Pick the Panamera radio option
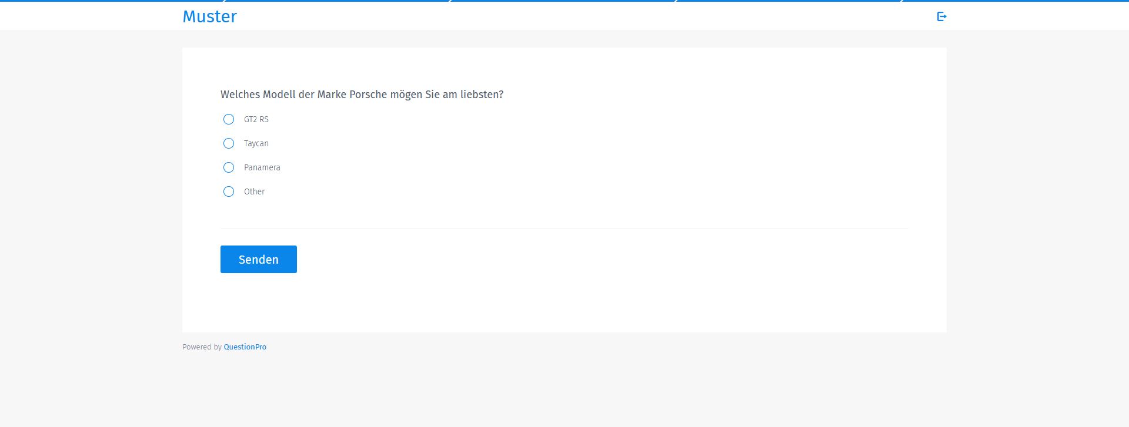This screenshot has height=427, width=1129. [229, 167]
